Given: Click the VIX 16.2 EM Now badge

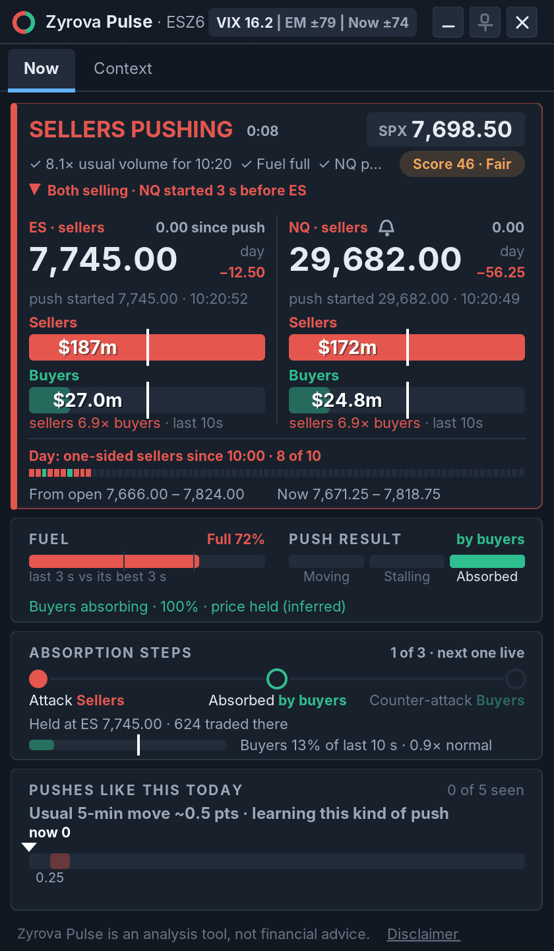Looking at the screenshot, I should point(313,22).
